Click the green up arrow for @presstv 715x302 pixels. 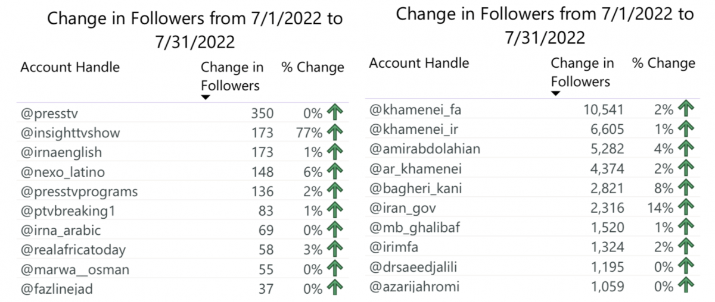pos(335,113)
